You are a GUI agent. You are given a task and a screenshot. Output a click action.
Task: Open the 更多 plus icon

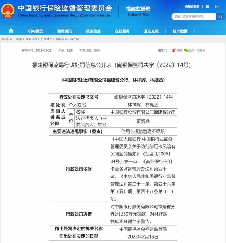(201, 50)
